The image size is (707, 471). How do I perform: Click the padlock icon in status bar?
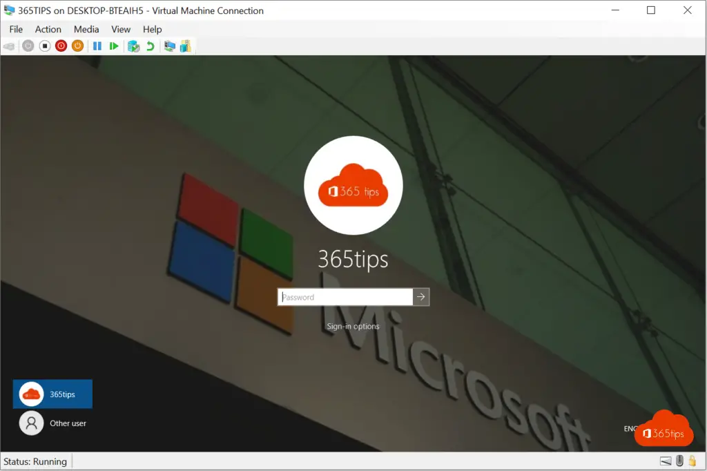692,461
